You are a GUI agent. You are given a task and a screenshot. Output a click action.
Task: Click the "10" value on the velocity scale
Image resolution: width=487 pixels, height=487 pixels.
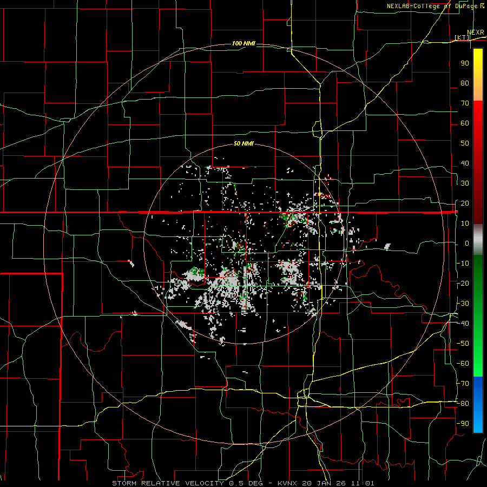click(465, 223)
